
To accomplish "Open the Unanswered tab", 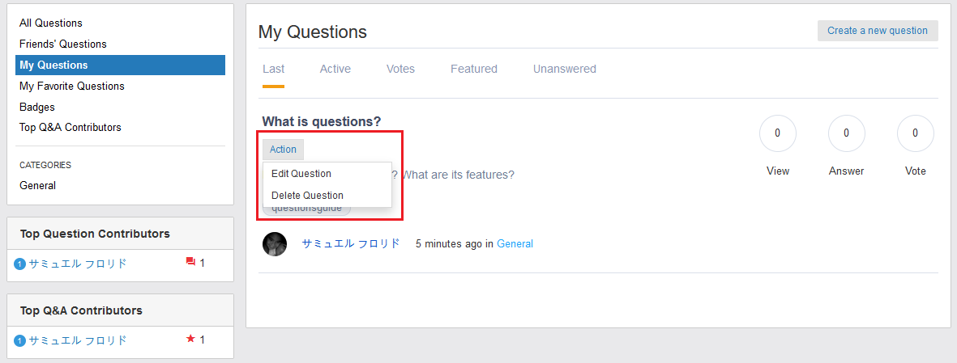I will pyautogui.click(x=564, y=70).
